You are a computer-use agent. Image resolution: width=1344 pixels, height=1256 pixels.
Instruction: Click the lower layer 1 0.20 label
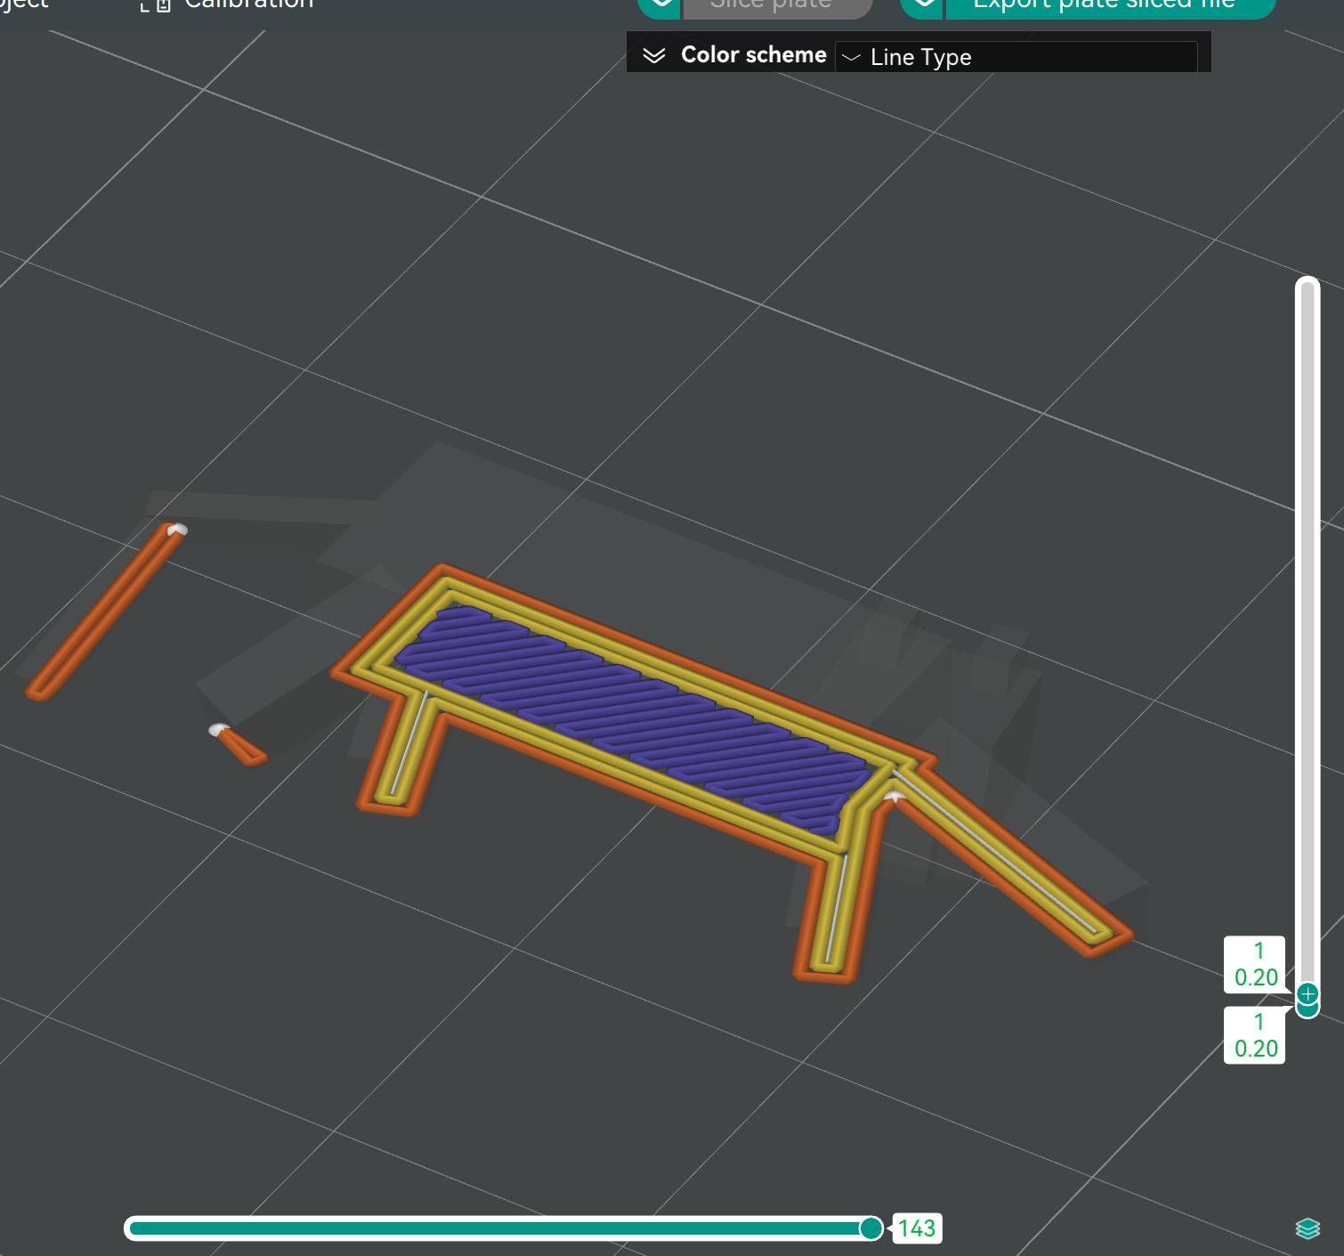click(1255, 1035)
